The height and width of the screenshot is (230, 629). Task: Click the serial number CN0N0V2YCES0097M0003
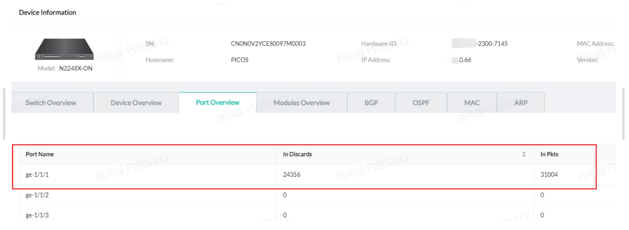(x=268, y=44)
